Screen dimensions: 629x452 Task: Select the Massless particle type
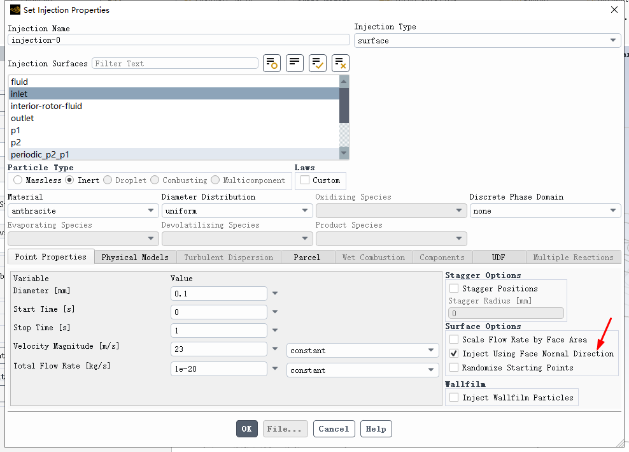[x=18, y=180]
